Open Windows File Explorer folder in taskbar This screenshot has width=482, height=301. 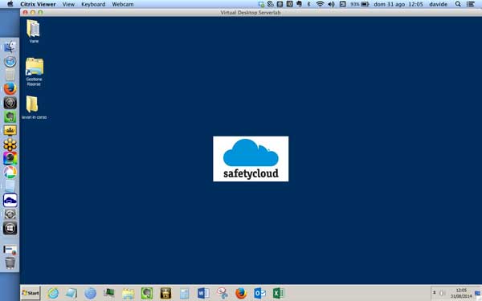tap(128, 293)
